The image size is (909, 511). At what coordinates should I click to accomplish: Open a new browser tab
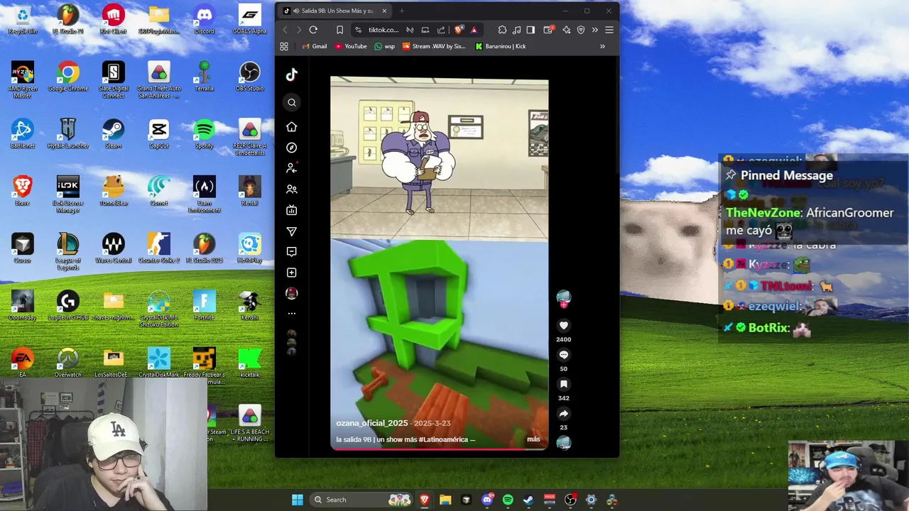pyautogui.click(x=401, y=11)
